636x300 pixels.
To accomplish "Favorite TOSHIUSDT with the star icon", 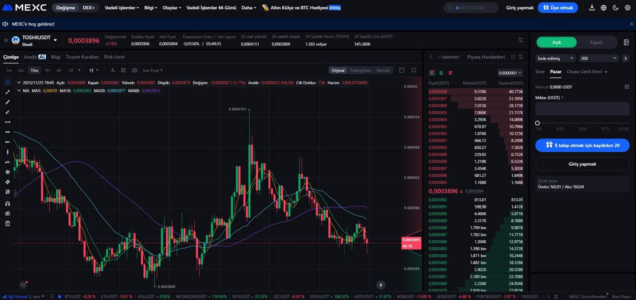I will 6,40.
